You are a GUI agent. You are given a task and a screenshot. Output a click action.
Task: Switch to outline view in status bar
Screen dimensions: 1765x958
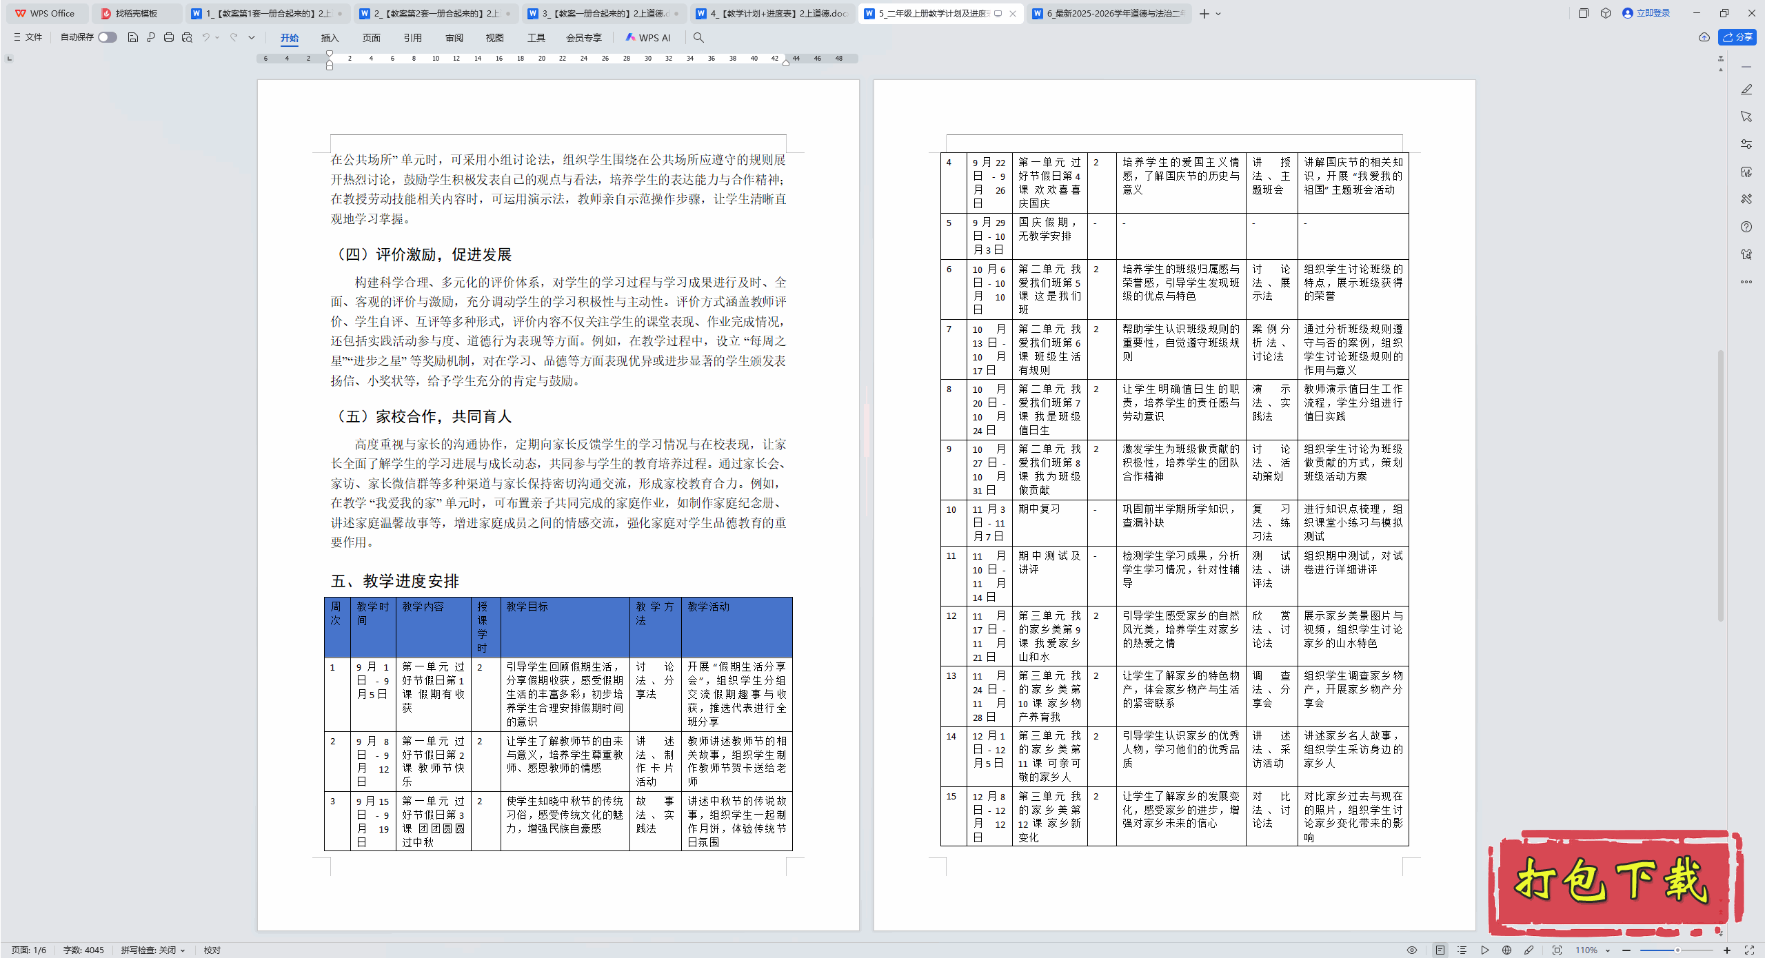(1462, 950)
